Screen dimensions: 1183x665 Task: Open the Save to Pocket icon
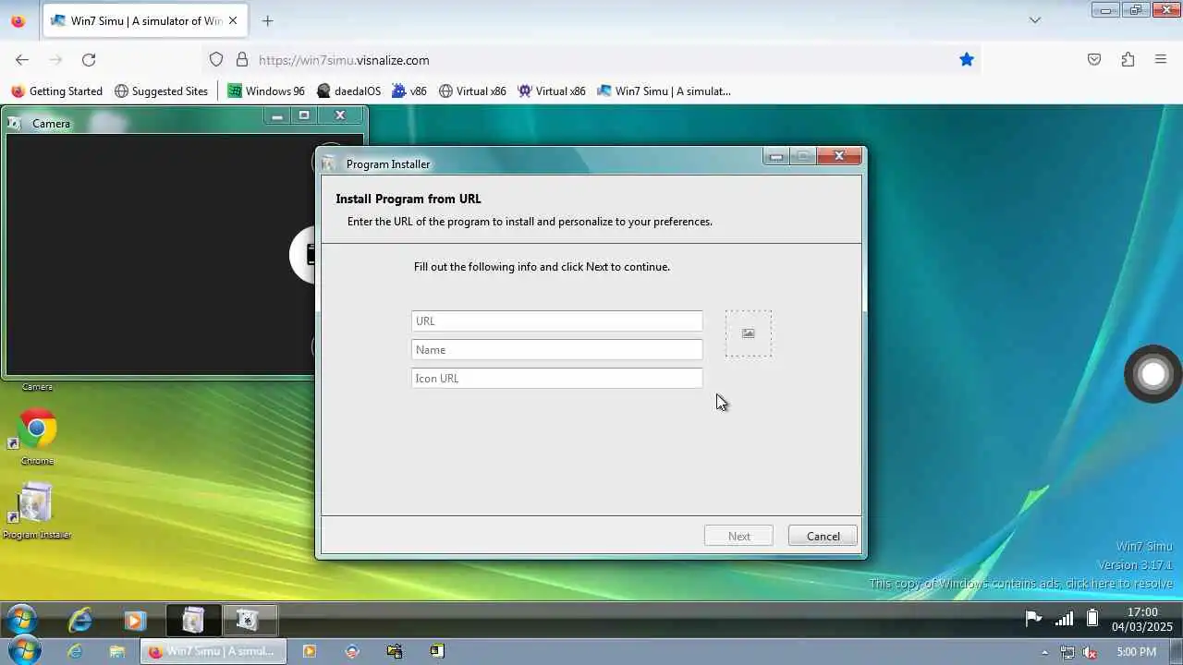click(x=1094, y=59)
